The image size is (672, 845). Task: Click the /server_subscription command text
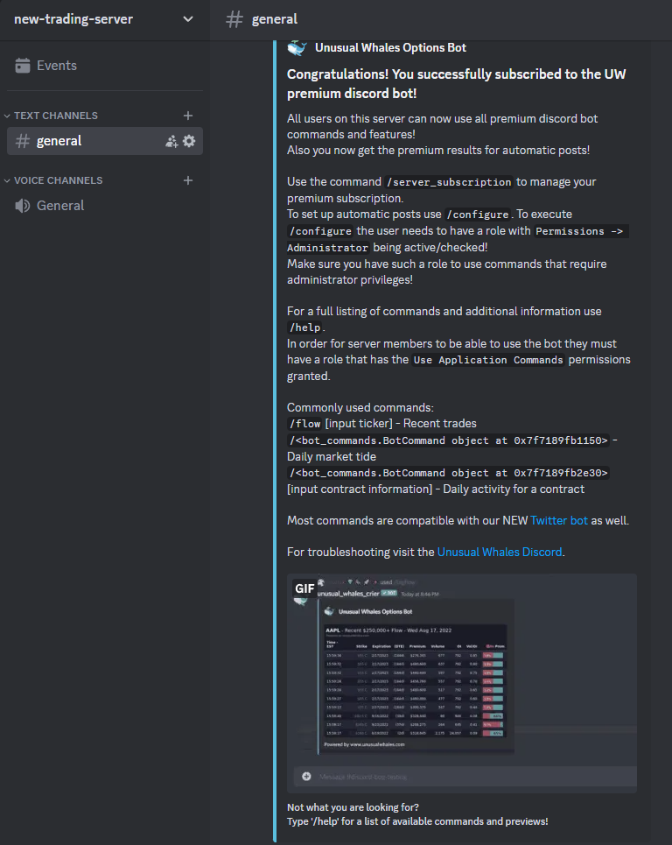(449, 182)
